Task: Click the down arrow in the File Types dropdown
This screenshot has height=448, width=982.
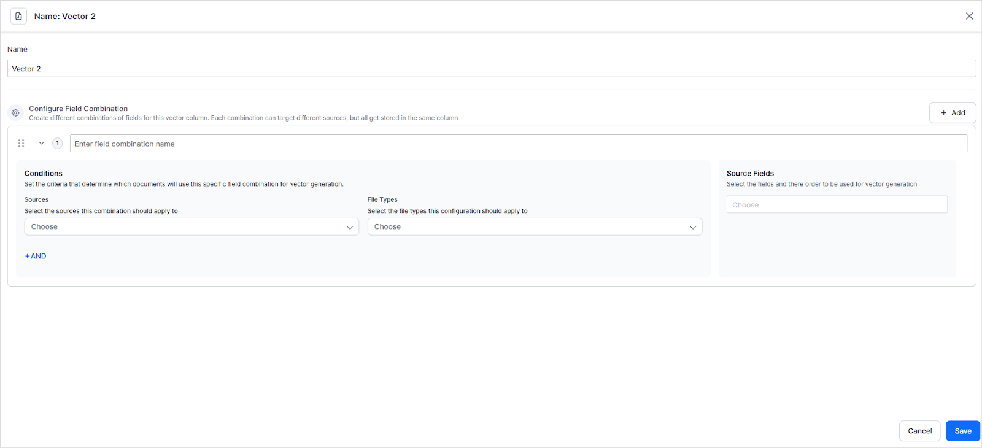Action: pos(692,227)
